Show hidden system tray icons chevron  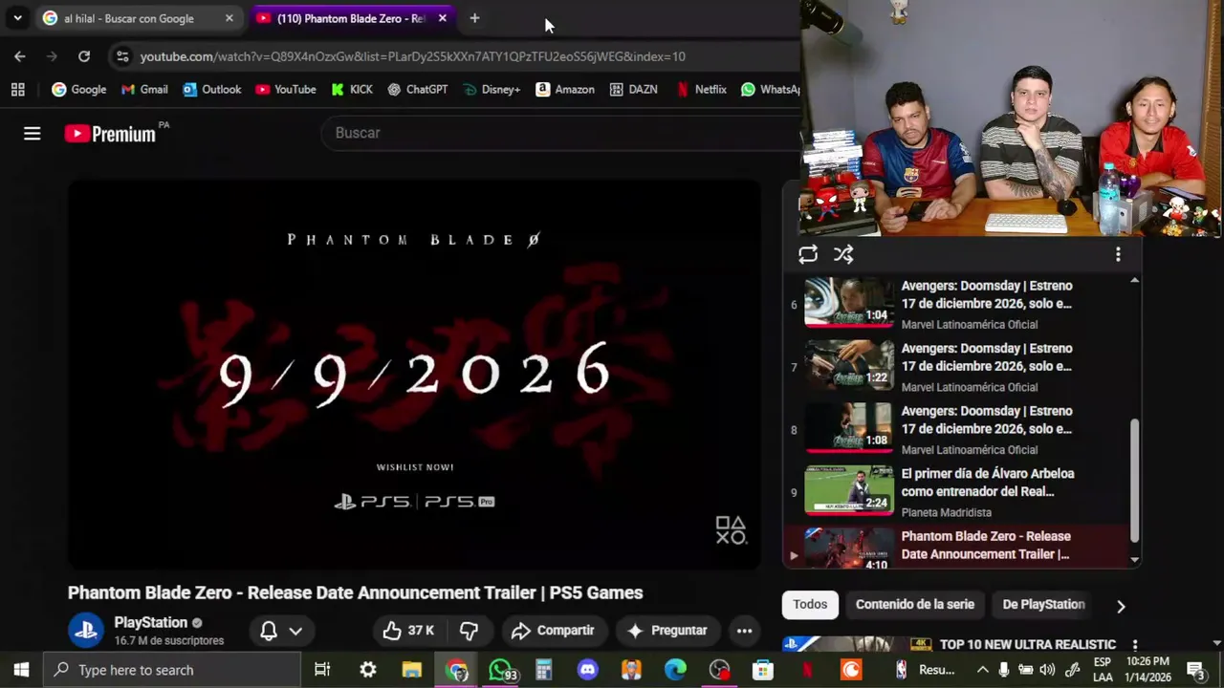tap(982, 670)
